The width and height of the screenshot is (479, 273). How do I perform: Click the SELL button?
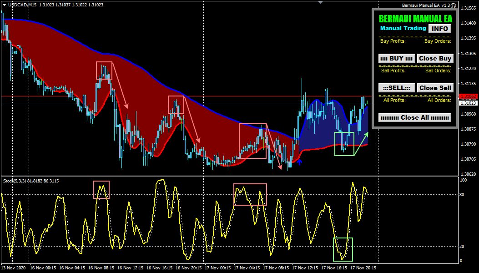pyautogui.click(x=397, y=88)
